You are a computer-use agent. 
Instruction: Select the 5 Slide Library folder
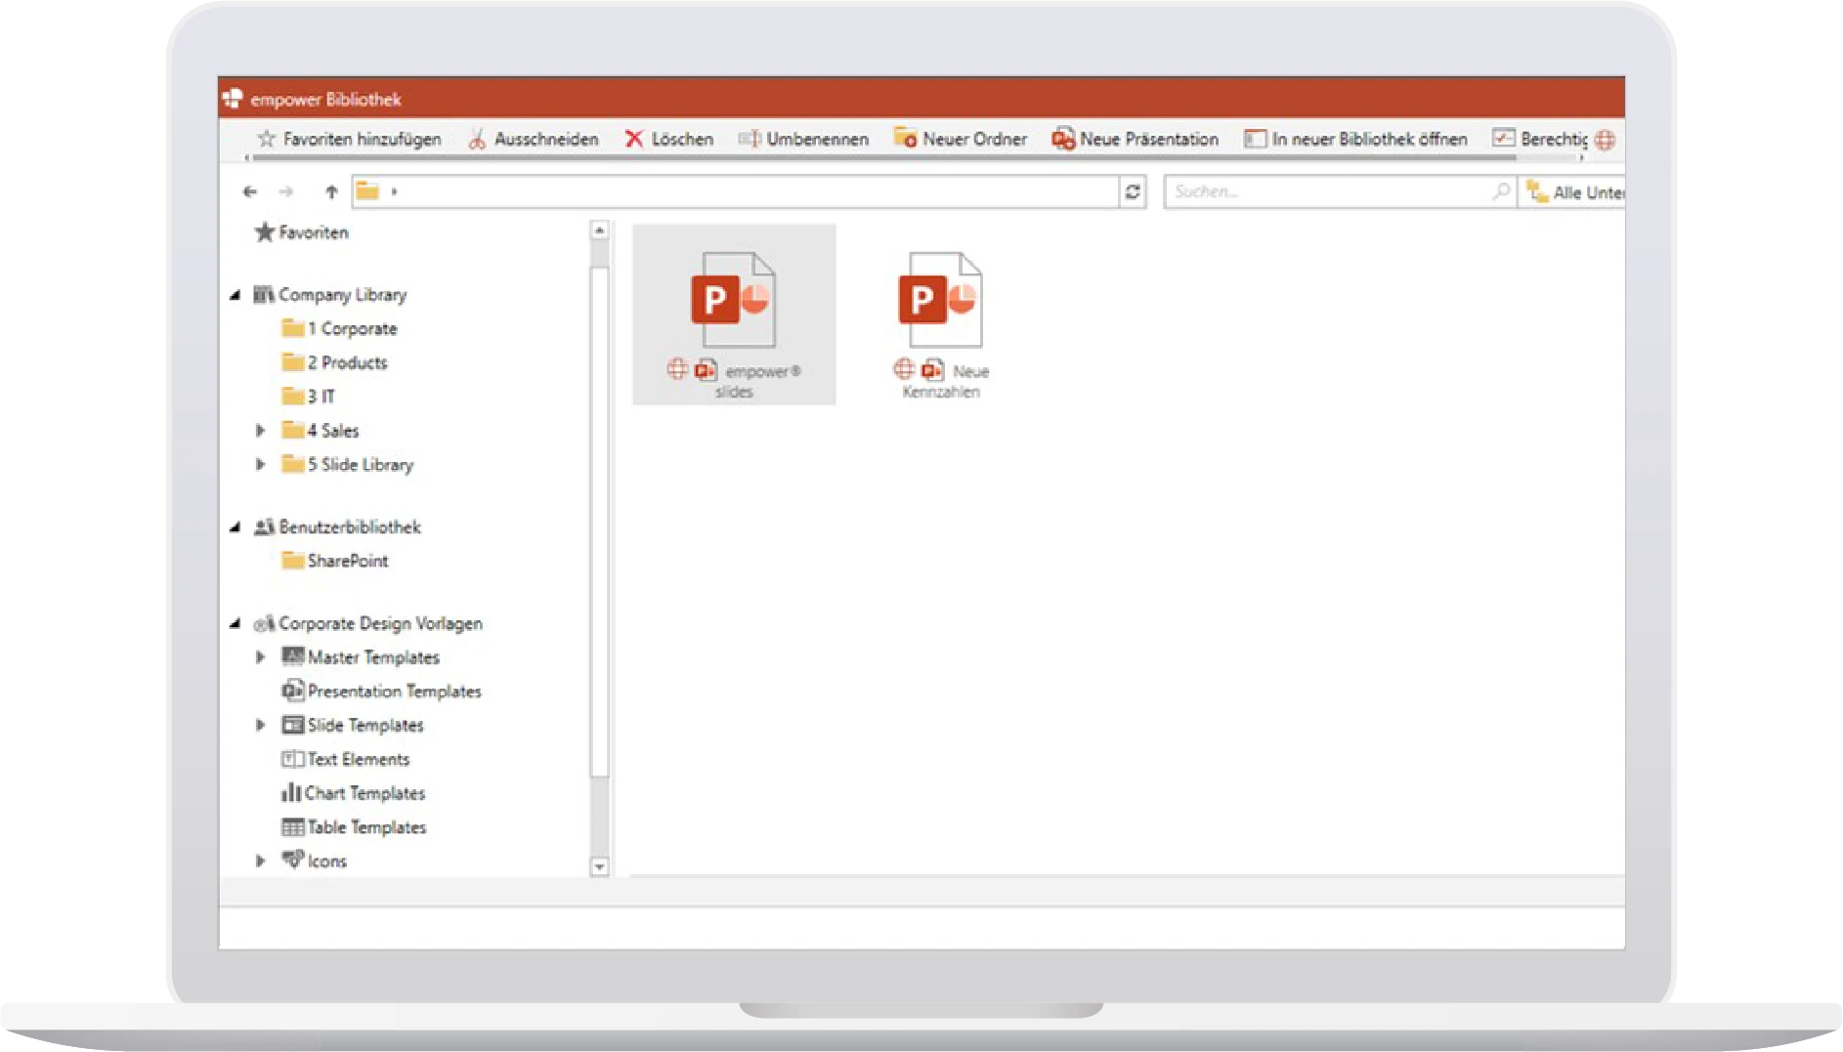click(347, 465)
